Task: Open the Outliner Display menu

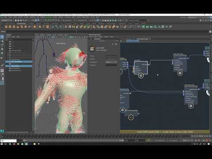Action: 8,37
